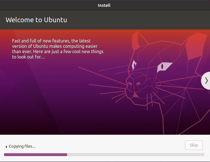
Task: Click the Install window title
Action: click(104, 5)
